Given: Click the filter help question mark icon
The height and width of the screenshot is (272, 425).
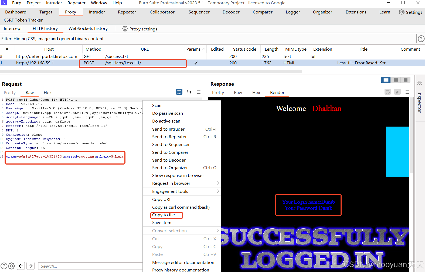Looking at the screenshot, I should [x=421, y=39].
